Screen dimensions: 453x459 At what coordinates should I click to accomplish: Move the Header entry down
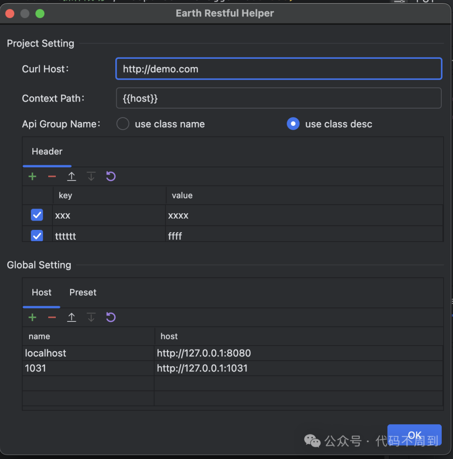(91, 176)
